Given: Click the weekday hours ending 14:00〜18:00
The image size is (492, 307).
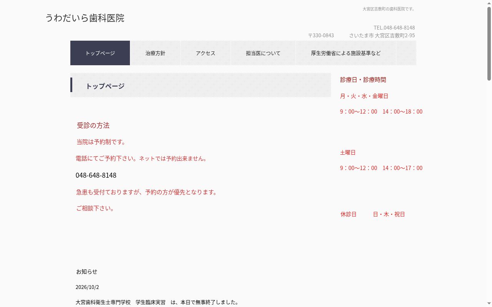Looking at the screenshot, I should (x=381, y=112).
